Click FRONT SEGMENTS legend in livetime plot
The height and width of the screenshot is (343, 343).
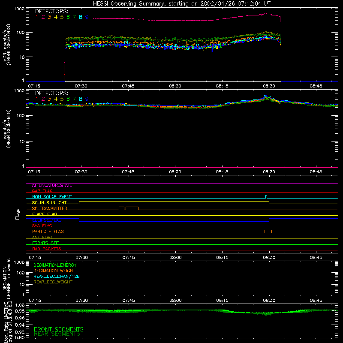pos(59,329)
